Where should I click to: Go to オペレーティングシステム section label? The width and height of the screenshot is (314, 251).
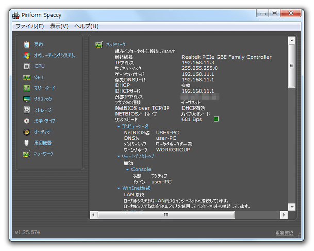pos(54,56)
